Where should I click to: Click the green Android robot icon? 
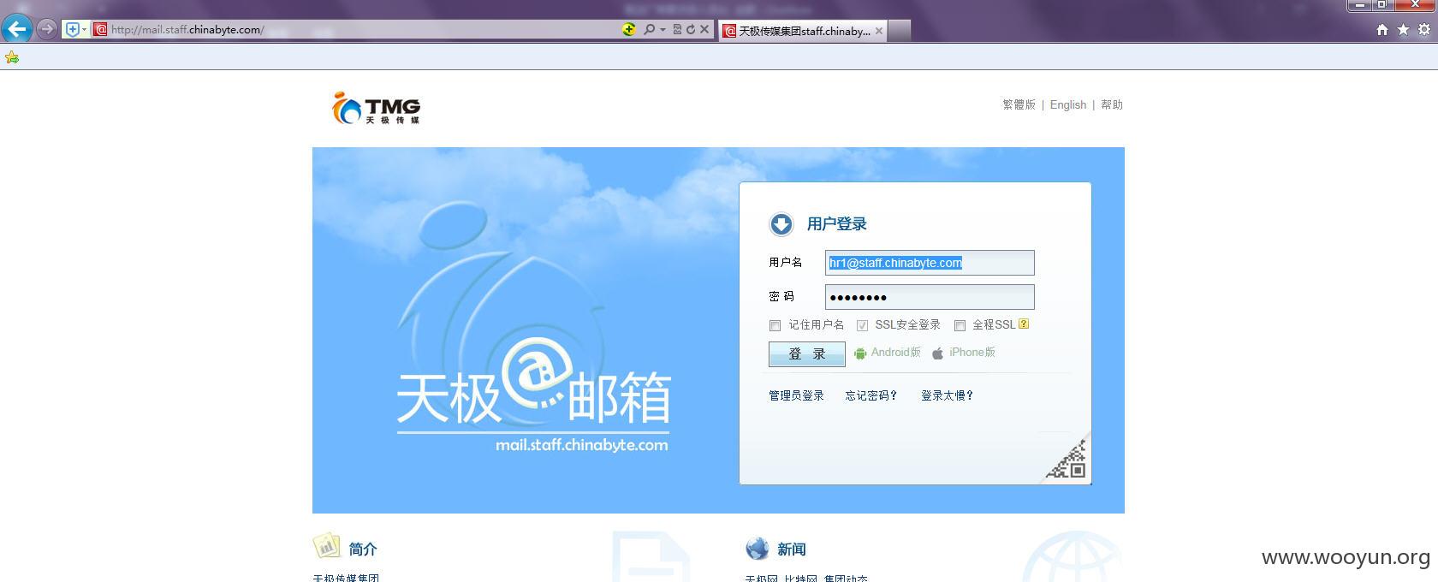point(860,353)
